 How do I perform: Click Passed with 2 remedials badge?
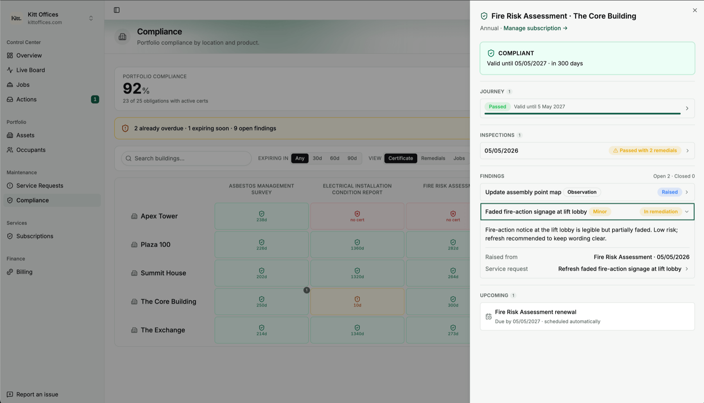[x=645, y=150]
